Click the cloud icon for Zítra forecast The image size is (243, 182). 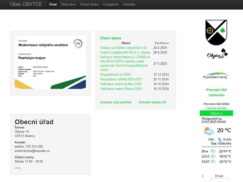(213, 151)
